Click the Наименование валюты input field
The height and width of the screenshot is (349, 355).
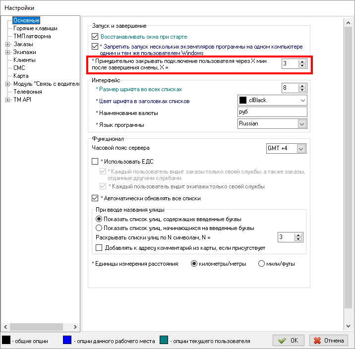click(272, 112)
